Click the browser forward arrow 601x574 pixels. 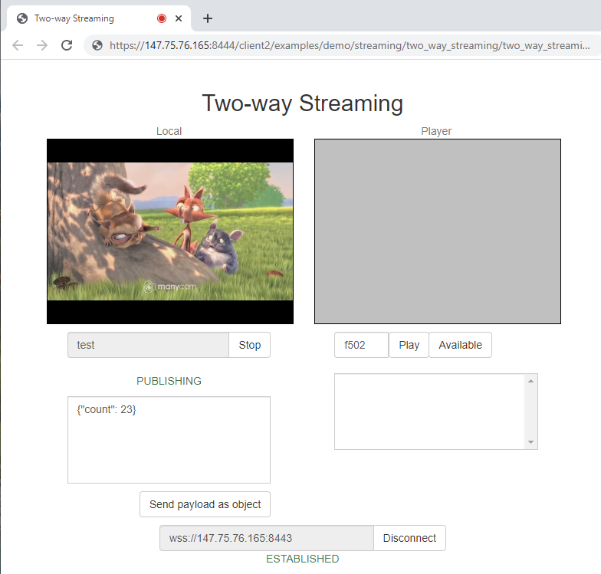42,45
